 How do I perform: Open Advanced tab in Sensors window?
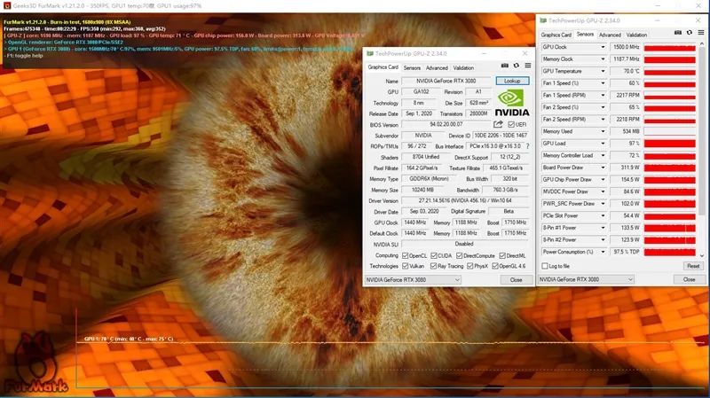(610, 35)
